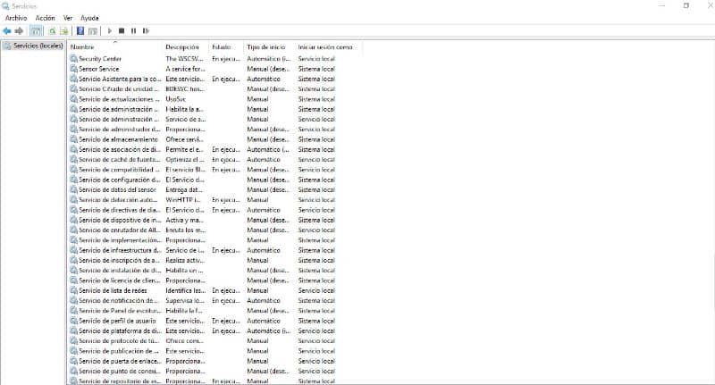The width and height of the screenshot is (715, 385).
Task: Open help with the blue question-mark icon
Action: 80,31
